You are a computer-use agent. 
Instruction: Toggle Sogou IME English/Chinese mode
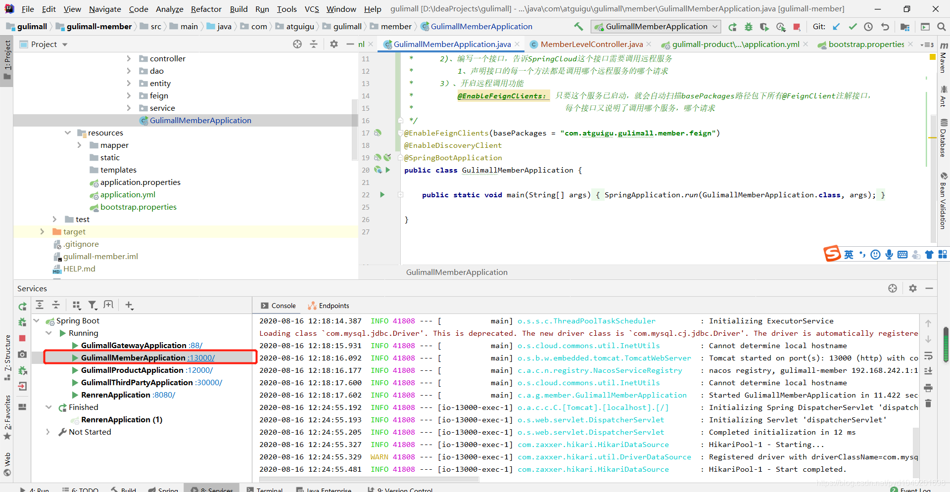pyautogui.click(x=849, y=254)
